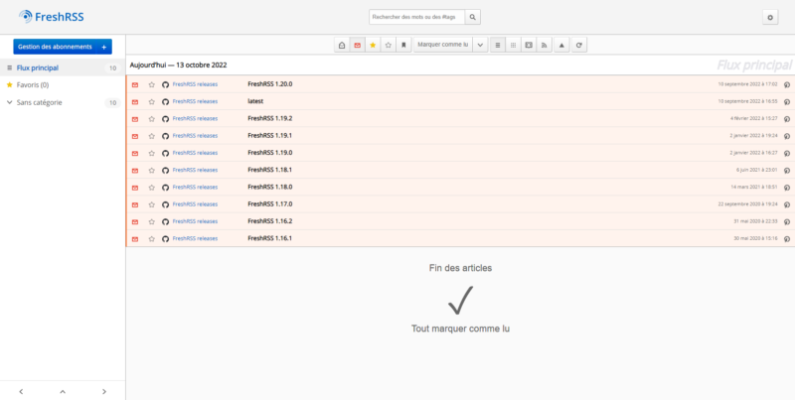795x400 pixels.
Task: Click unread count 10 beside Flux principal
Action: click(x=112, y=67)
